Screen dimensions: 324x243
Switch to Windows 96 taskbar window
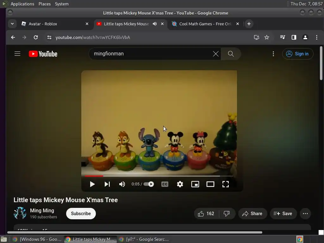[37, 239]
